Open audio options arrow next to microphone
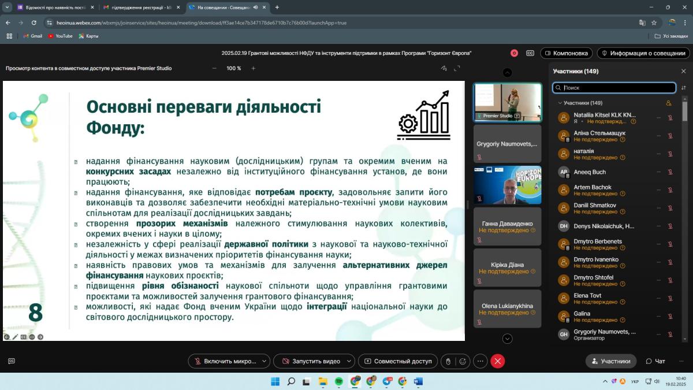 pyautogui.click(x=264, y=361)
